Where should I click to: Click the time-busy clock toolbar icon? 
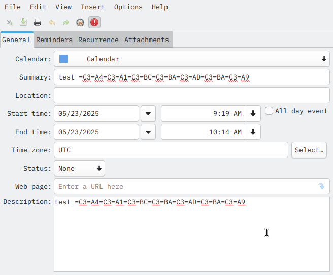click(x=80, y=22)
